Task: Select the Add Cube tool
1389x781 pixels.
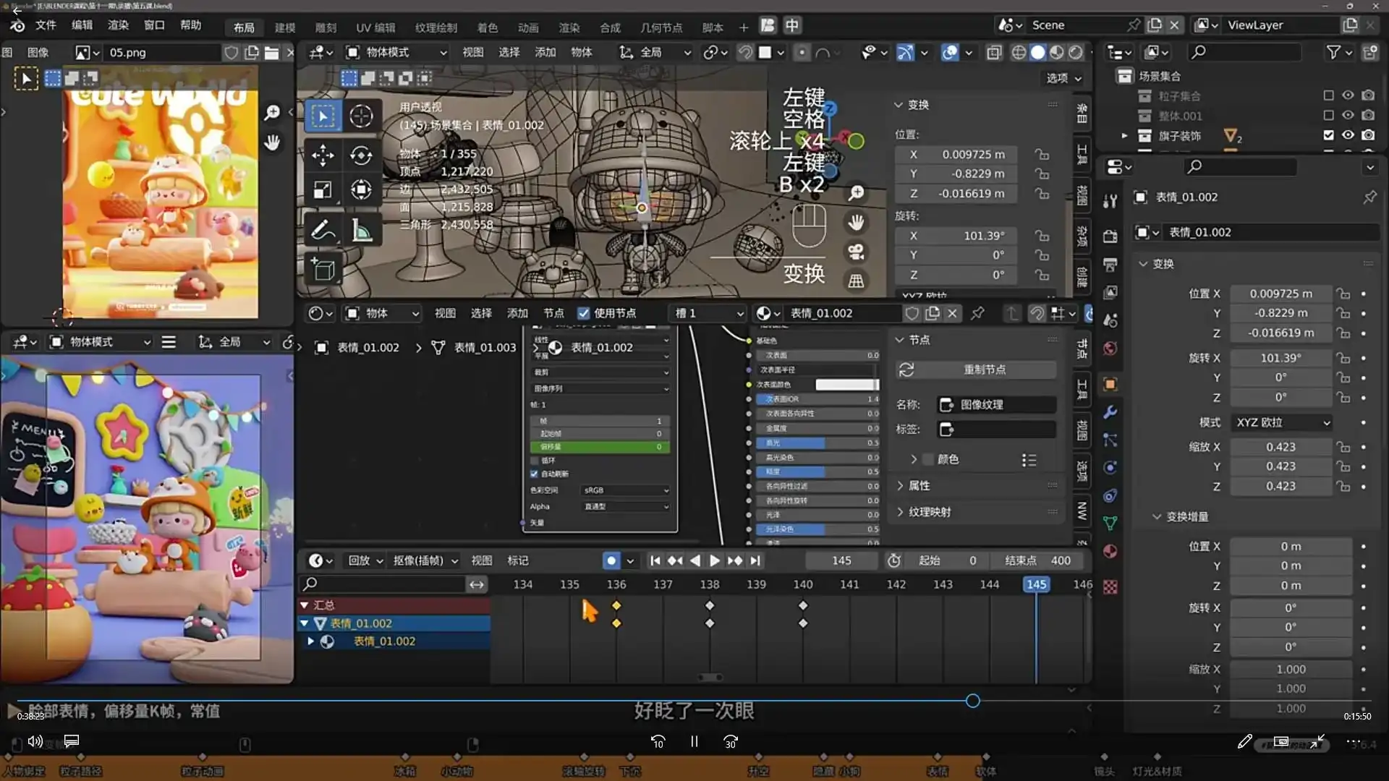Action: coord(323,270)
